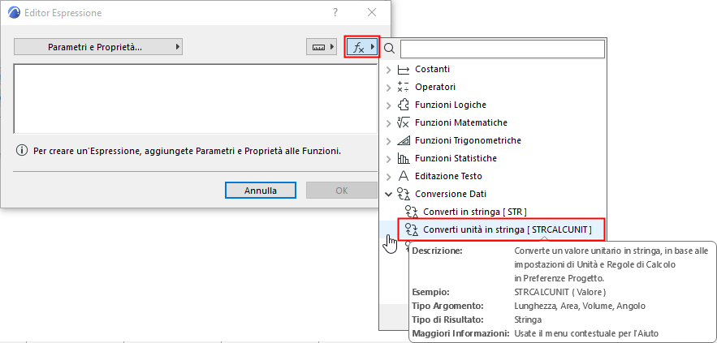
Task: Open the Parametri e Proprietà dropdown
Action: coord(97,47)
